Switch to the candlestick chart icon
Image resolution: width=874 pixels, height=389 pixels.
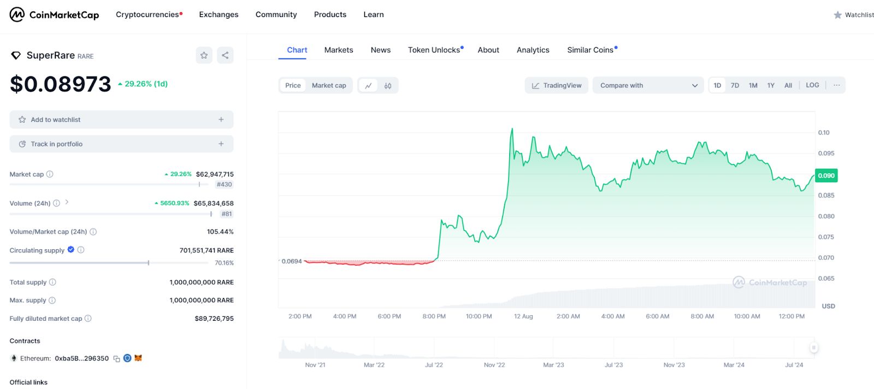coord(388,86)
